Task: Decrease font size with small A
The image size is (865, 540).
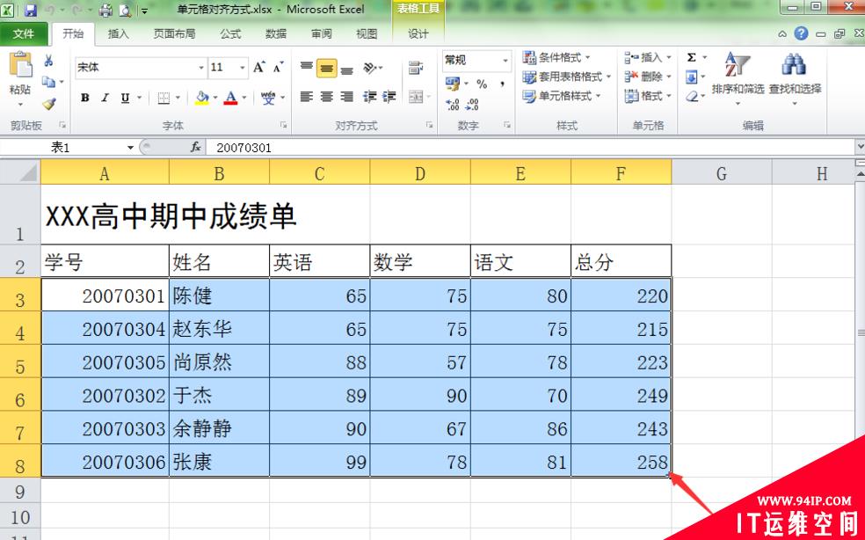Action: [x=279, y=68]
